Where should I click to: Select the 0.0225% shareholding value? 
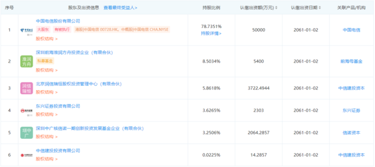[211, 155]
